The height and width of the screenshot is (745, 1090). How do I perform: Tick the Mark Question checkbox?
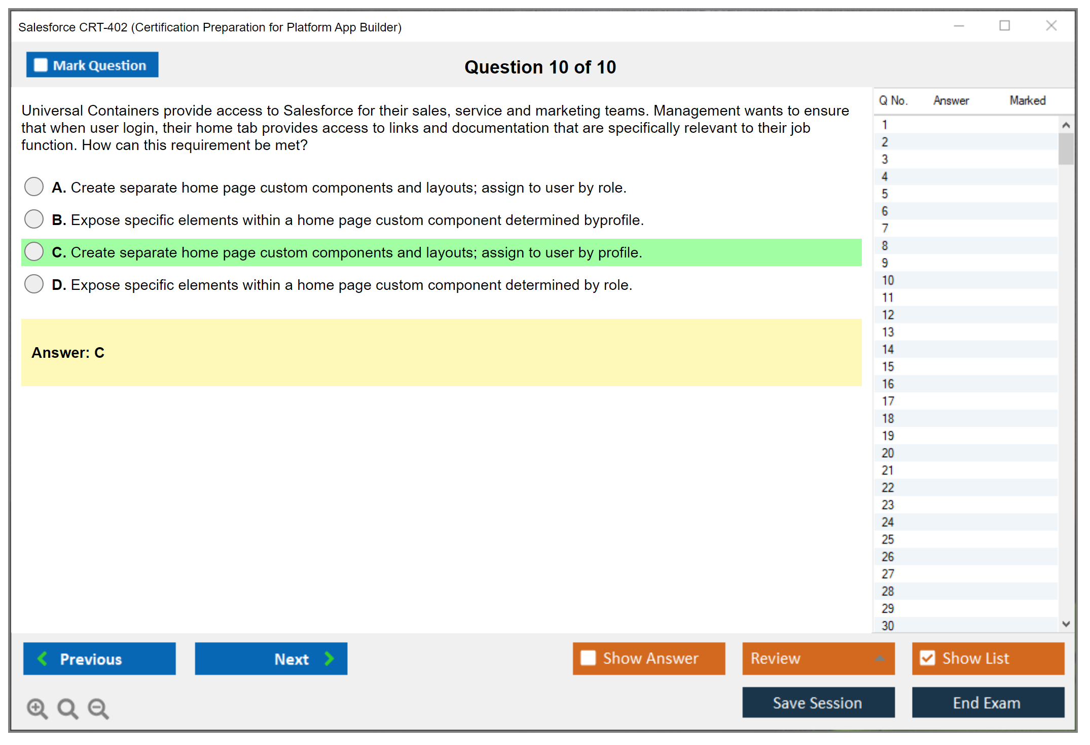click(x=41, y=65)
